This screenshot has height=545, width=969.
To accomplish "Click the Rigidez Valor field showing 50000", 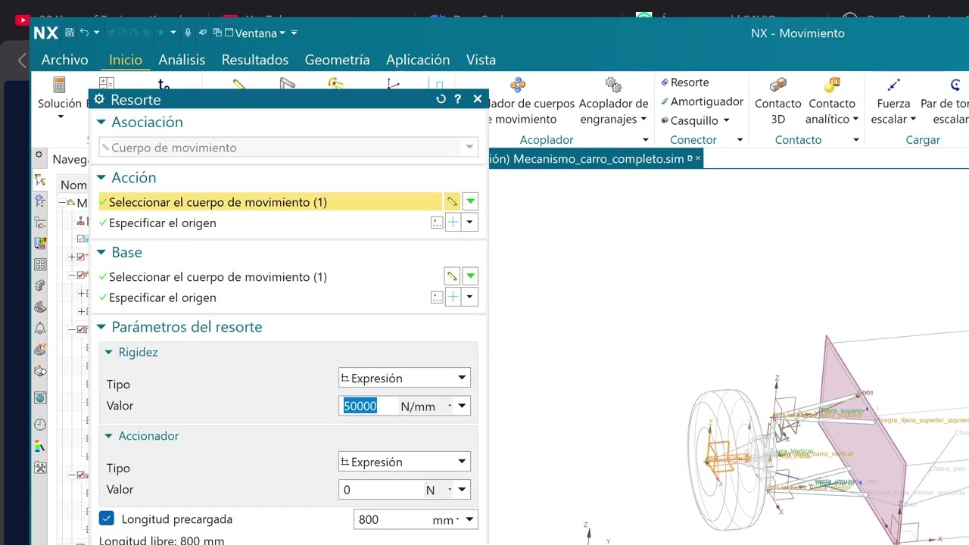I will [369, 406].
